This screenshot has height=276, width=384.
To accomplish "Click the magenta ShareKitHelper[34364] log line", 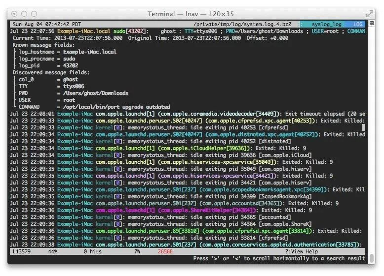I will pyautogui.click(x=161, y=210).
